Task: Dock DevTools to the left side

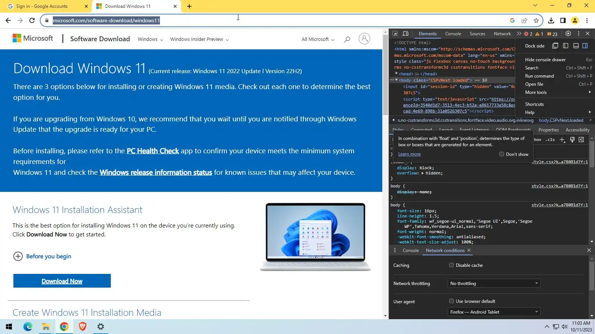Action: (x=566, y=46)
